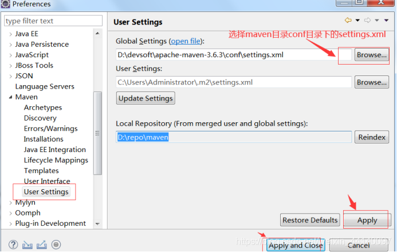The image size is (397, 252).
Task: Expand the Java EE tree node
Action: [x=10, y=34]
